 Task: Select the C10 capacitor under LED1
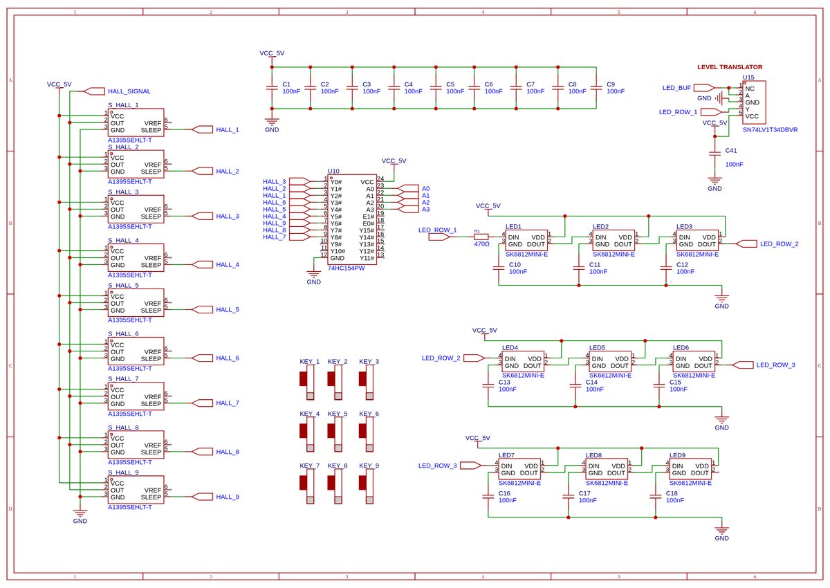pyautogui.click(x=498, y=268)
